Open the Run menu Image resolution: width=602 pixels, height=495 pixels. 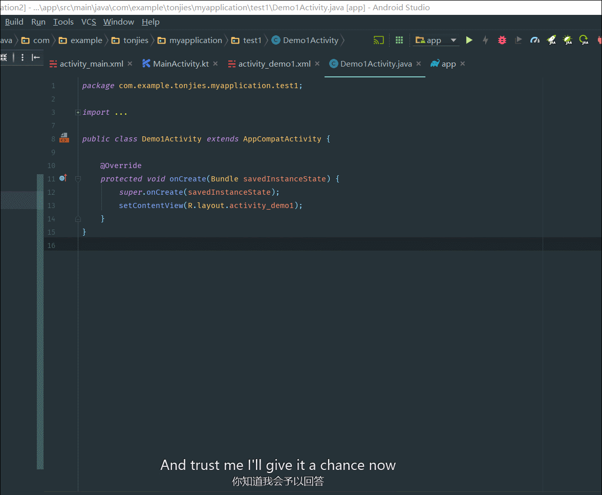click(x=38, y=22)
